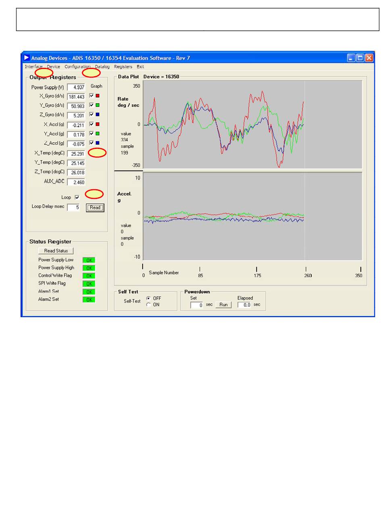Image resolution: width=383 pixels, height=506 pixels.
Task: Click the Y_Gyro value 50.983 field
Action: 76,106
